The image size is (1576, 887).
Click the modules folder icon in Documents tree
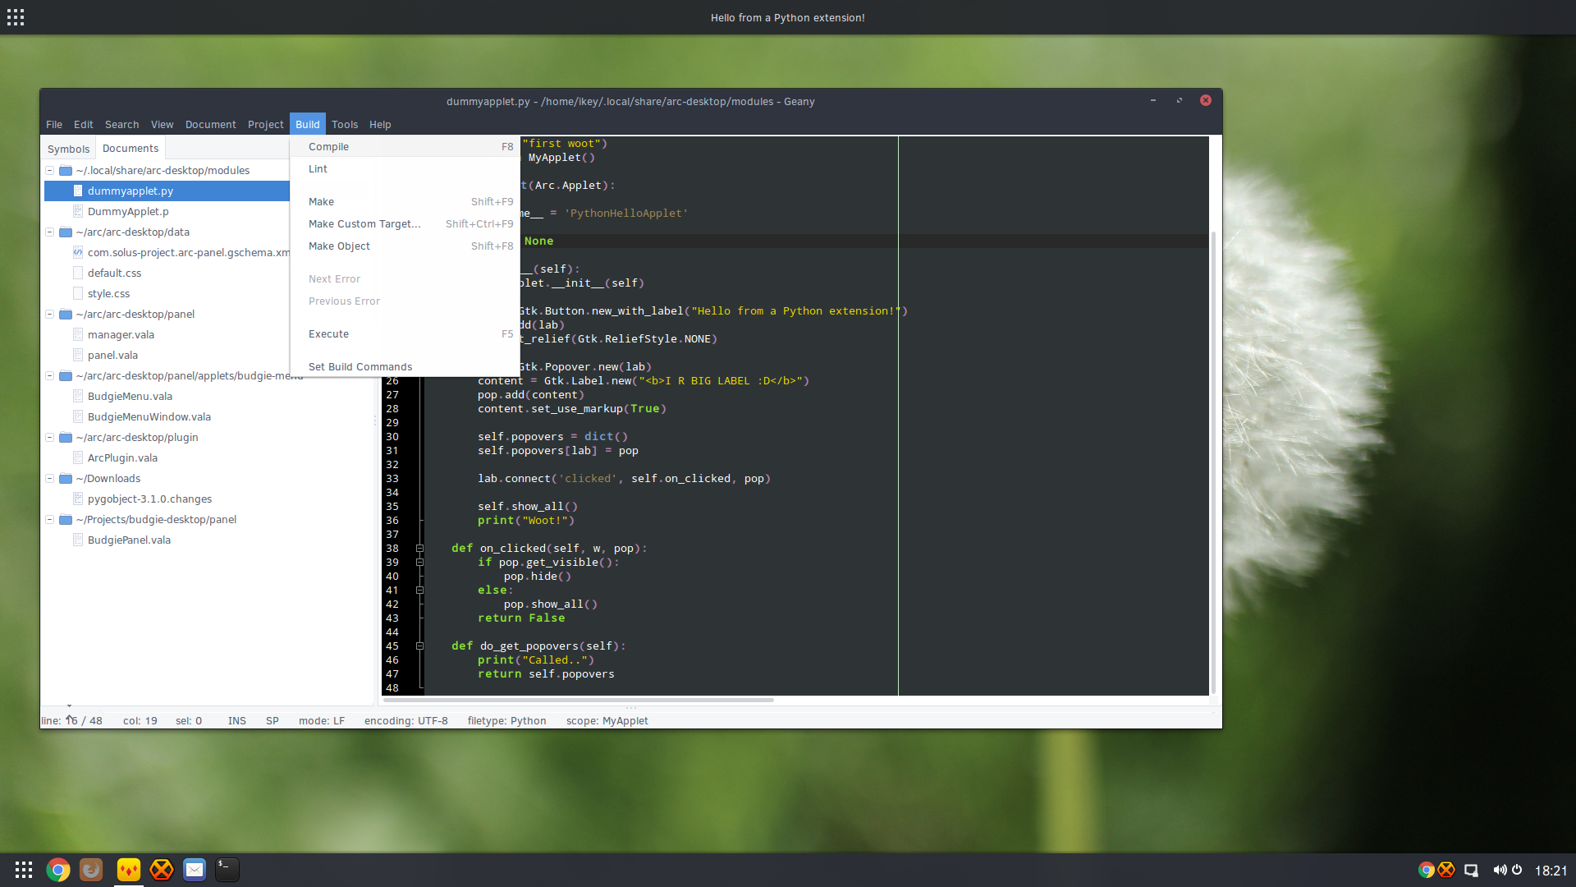click(x=66, y=171)
